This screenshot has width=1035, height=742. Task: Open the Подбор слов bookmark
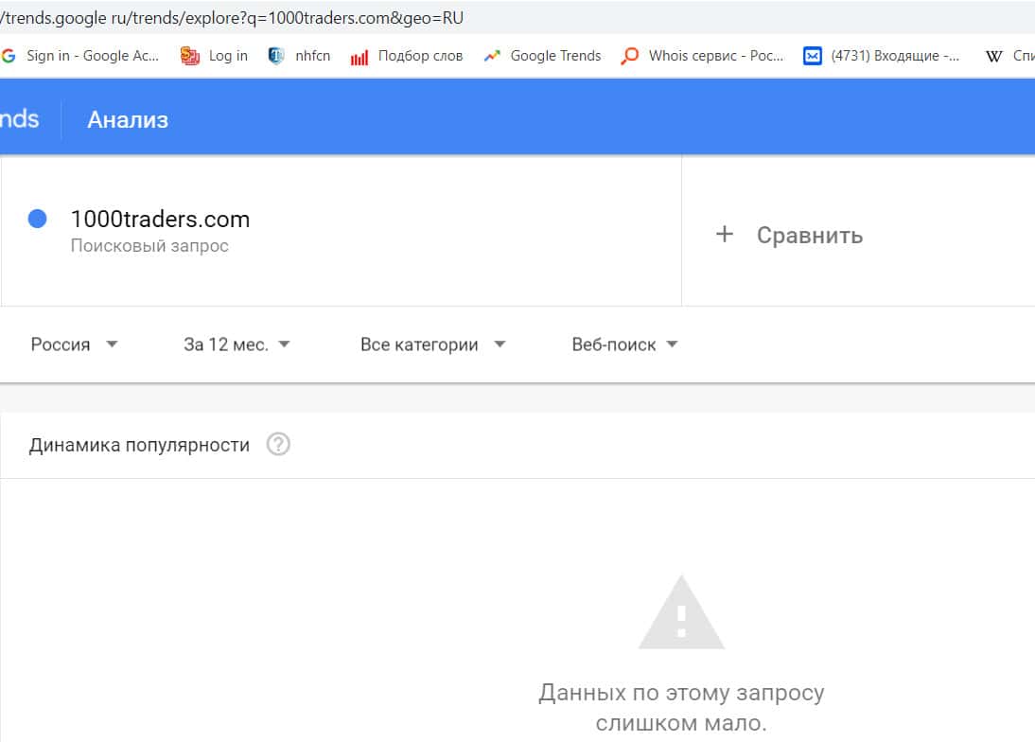click(408, 56)
